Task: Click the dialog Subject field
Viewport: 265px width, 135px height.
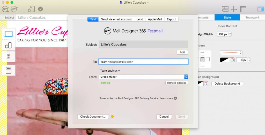Action: coord(143,44)
